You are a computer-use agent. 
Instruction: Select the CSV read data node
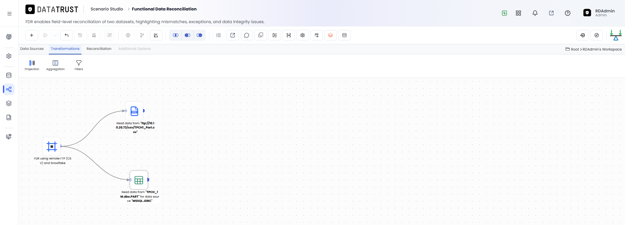(135, 111)
